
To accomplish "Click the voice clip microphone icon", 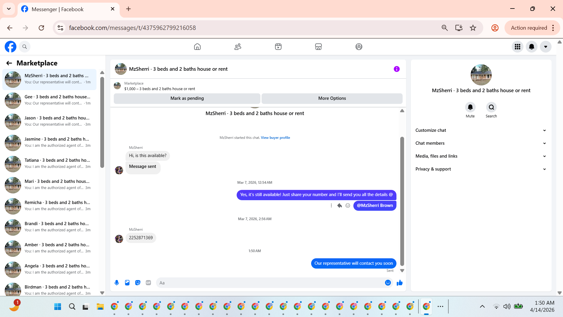I will [x=117, y=283].
